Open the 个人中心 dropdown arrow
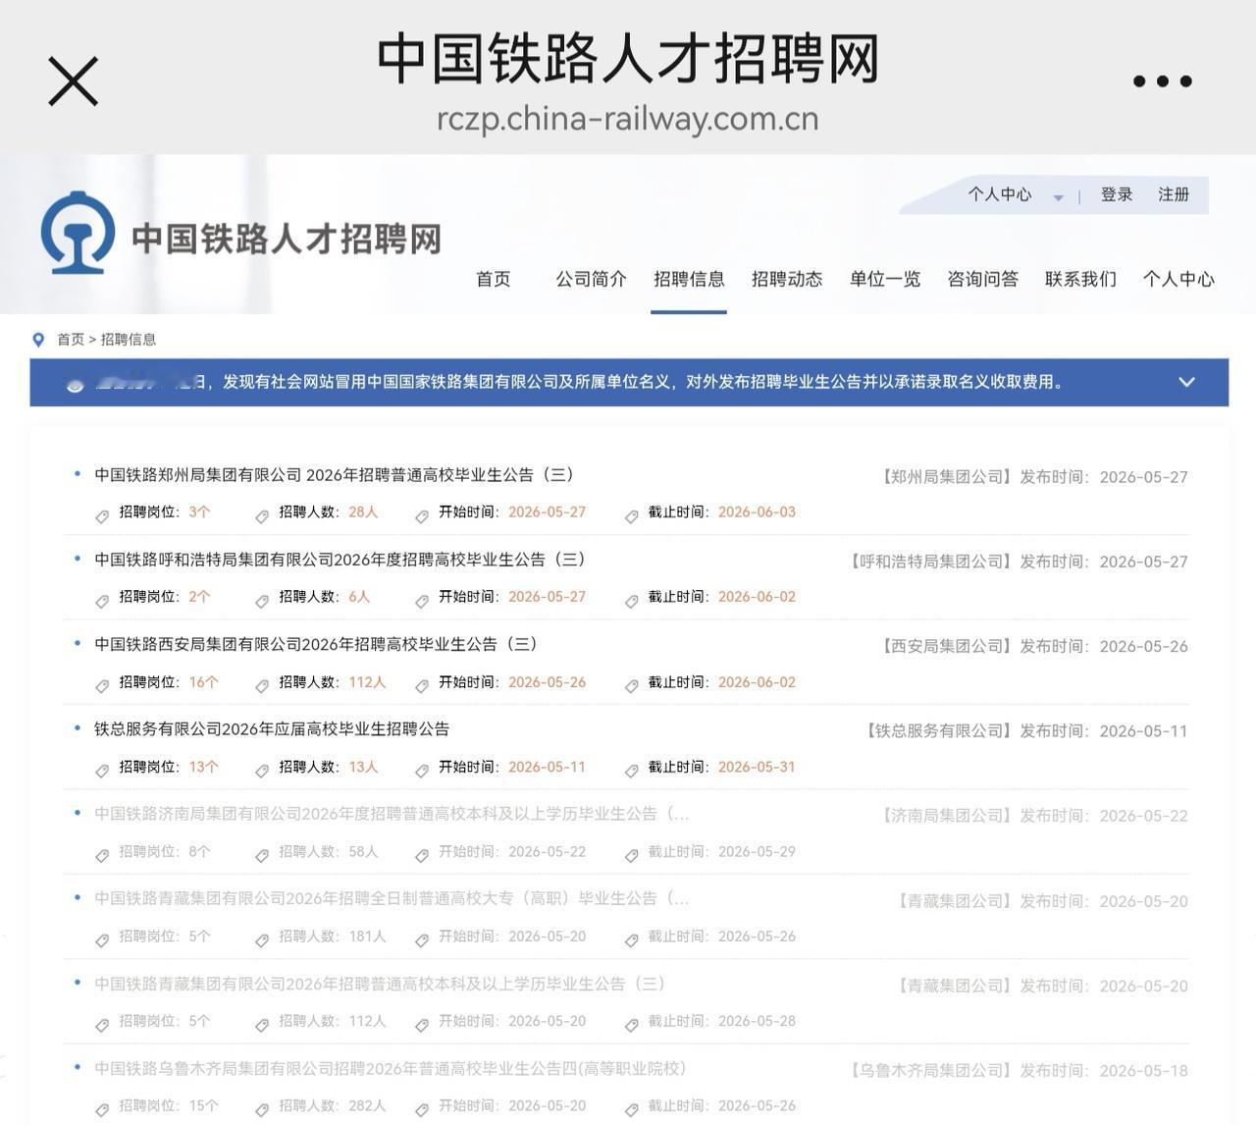 tap(1058, 197)
